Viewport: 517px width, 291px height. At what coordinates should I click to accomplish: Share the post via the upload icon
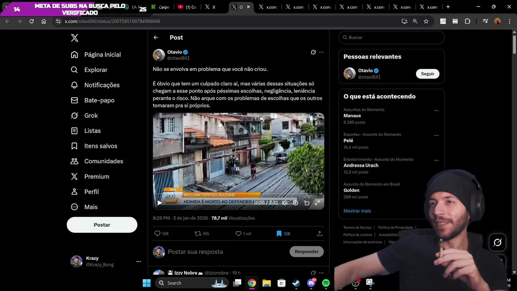(319, 234)
